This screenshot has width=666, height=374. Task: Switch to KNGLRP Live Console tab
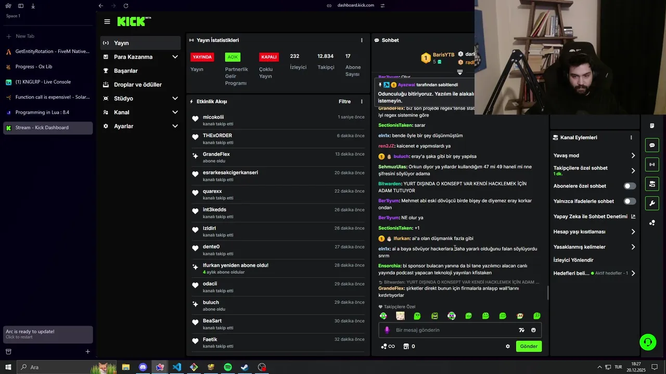48,82
